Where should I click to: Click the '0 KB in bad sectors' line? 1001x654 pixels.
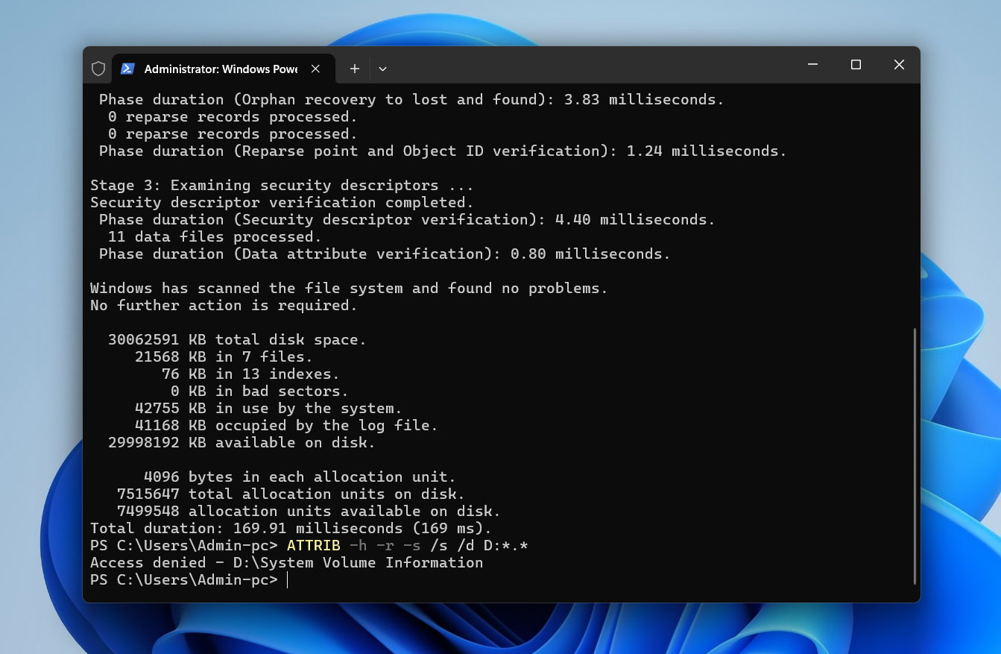click(259, 391)
